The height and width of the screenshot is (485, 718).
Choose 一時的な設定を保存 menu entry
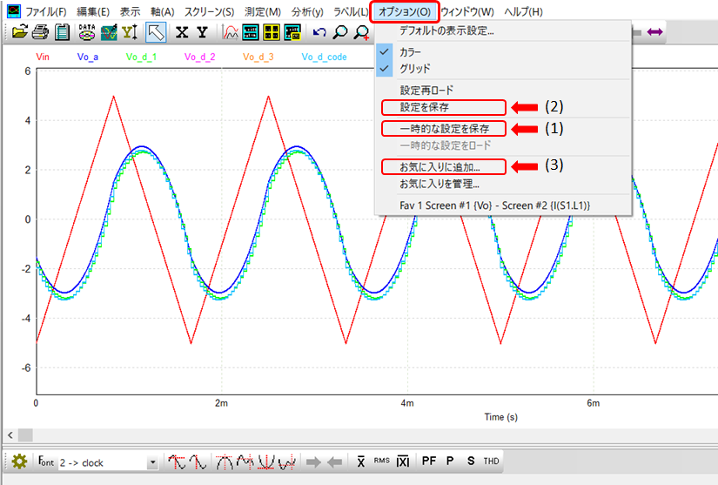444,128
